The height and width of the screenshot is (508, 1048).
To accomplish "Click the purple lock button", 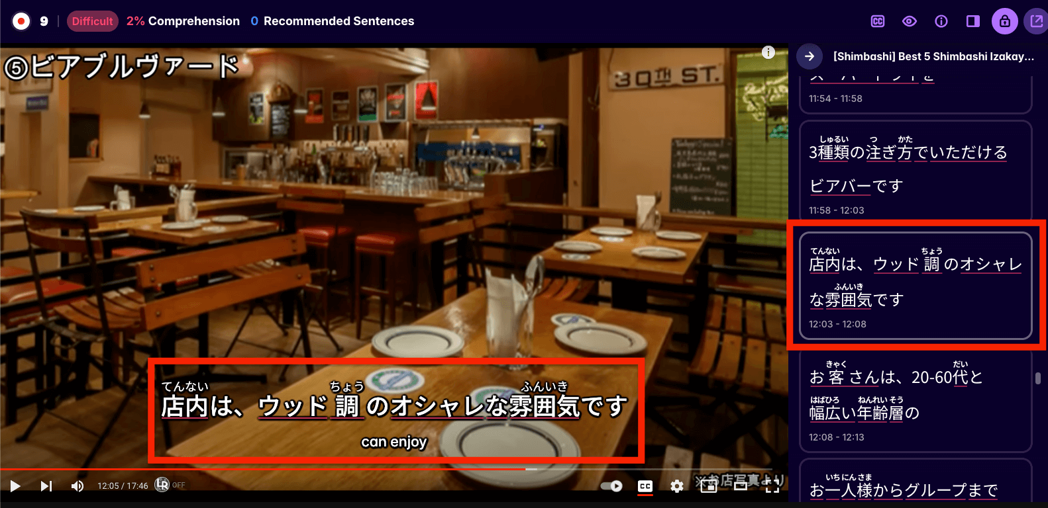I will (x=1005, y=21).
